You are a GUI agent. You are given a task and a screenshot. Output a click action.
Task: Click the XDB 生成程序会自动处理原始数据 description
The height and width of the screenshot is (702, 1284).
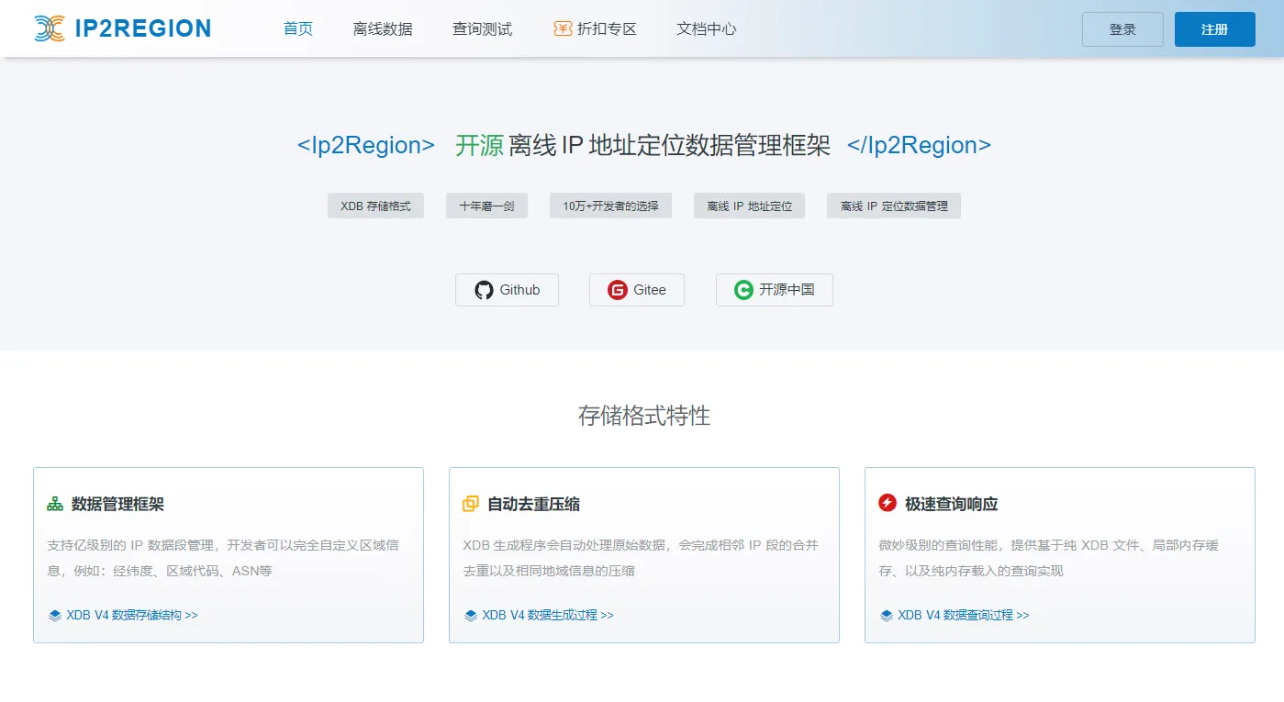point(641,558)
